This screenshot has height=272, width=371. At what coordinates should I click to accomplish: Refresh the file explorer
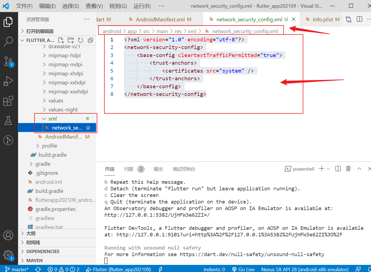[x=81, y=40]
